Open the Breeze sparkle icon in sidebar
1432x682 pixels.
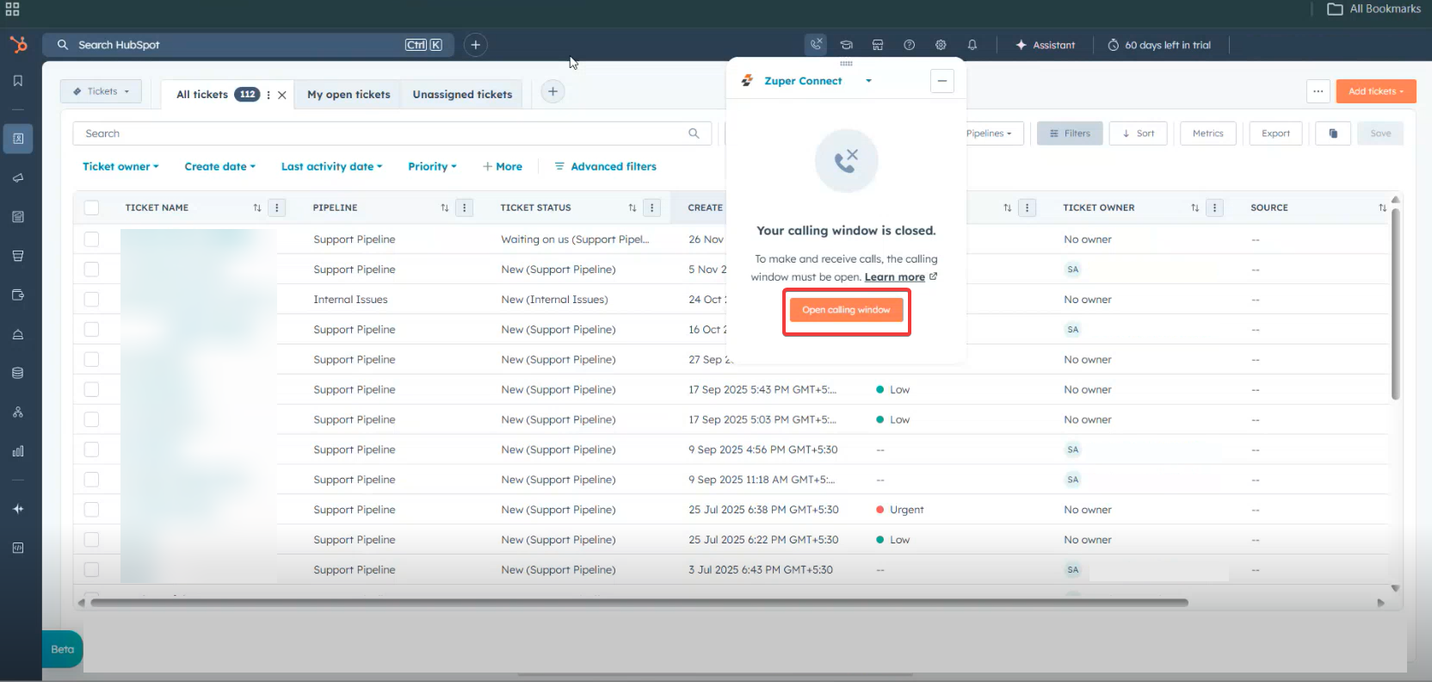(x=18, y=509)
